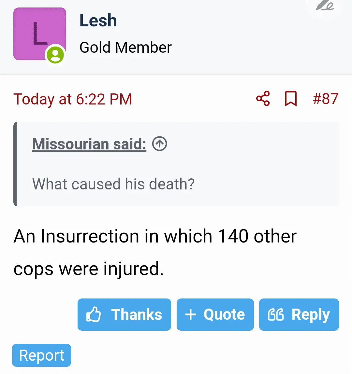Click post number #87 permalink

(325, 99)
